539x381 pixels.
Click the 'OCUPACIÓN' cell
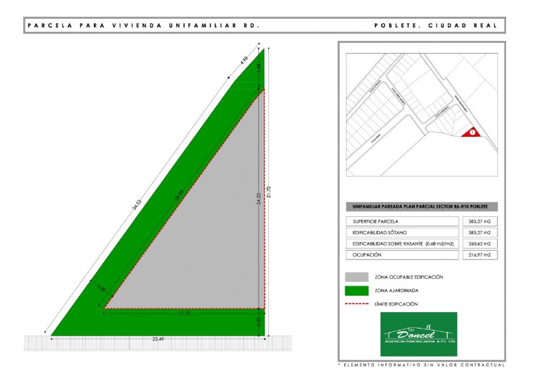coord(402,255)
